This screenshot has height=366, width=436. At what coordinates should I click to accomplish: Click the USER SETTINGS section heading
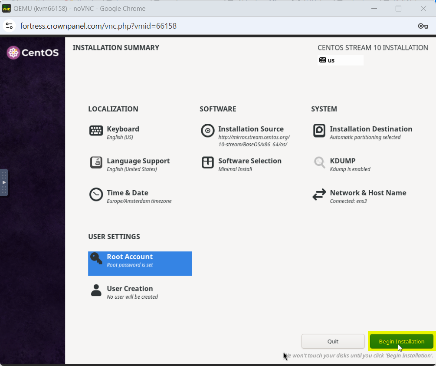point(114,237)
